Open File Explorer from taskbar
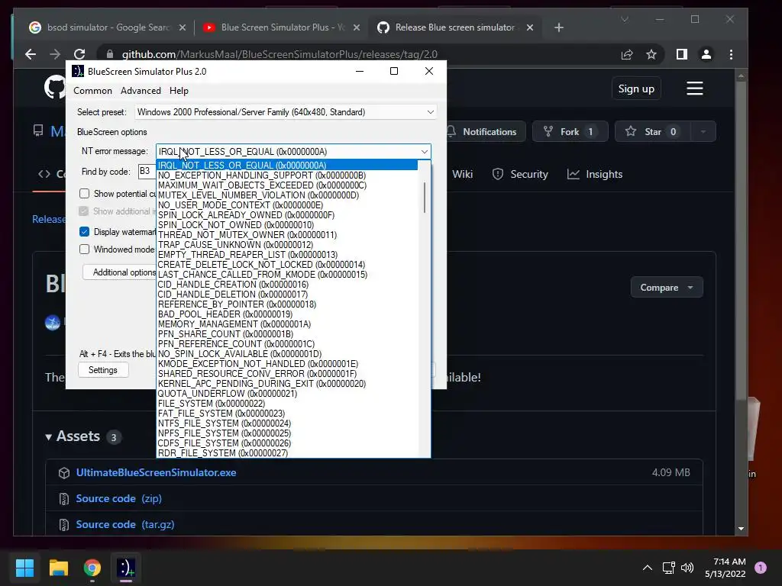This screenshot has height=586, width=782. click(58, 568)
